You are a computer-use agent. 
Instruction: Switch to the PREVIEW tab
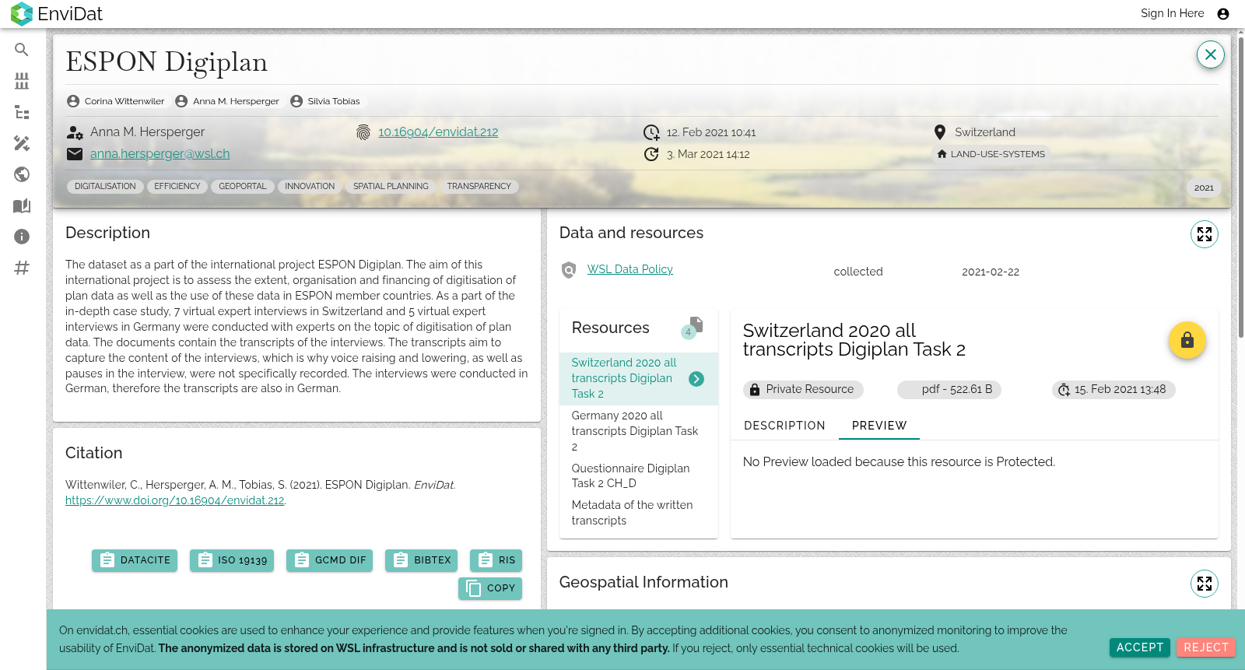click(879, 426)
